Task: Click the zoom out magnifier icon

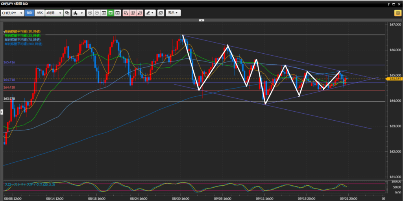Action: [x=97, y=13]
